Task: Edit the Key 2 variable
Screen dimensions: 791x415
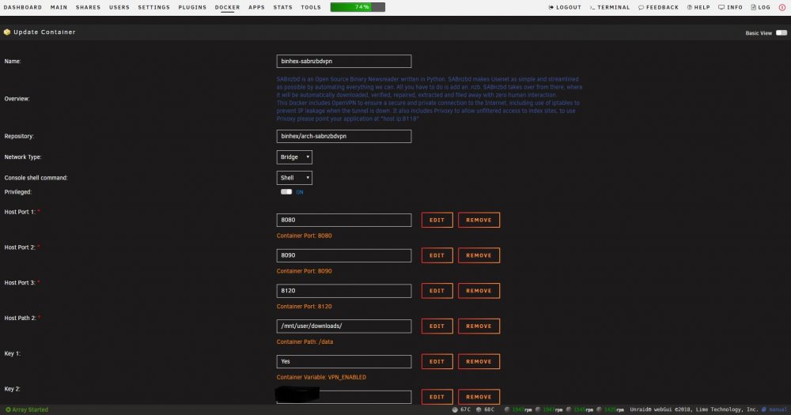Action: pyautogui.click(x=437, y=396)
